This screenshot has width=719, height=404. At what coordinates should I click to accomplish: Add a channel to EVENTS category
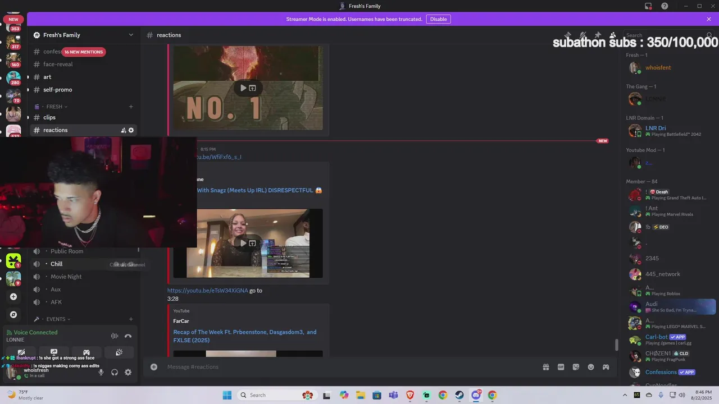pos(131,319)
